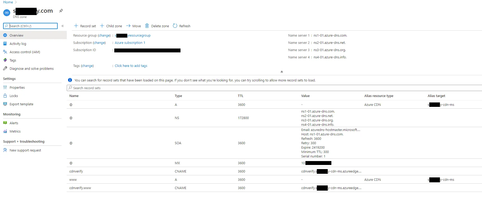Click the Value column header
Viewport: 482px width, 208px height.
click(305, 96)
